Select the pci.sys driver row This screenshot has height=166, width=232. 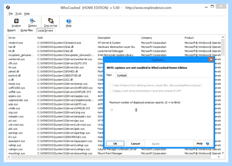[55, 121]
